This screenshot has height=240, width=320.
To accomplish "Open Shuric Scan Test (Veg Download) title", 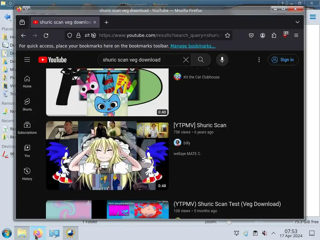I will pyautogui.click(x=227, y=204).
